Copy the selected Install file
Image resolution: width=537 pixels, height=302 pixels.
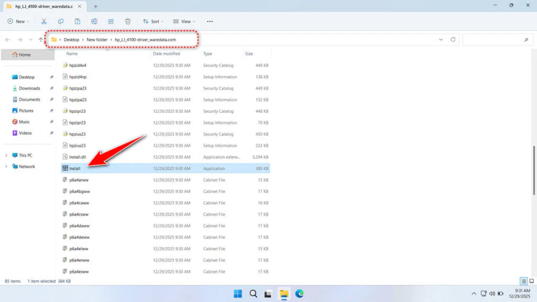point(61,21)
